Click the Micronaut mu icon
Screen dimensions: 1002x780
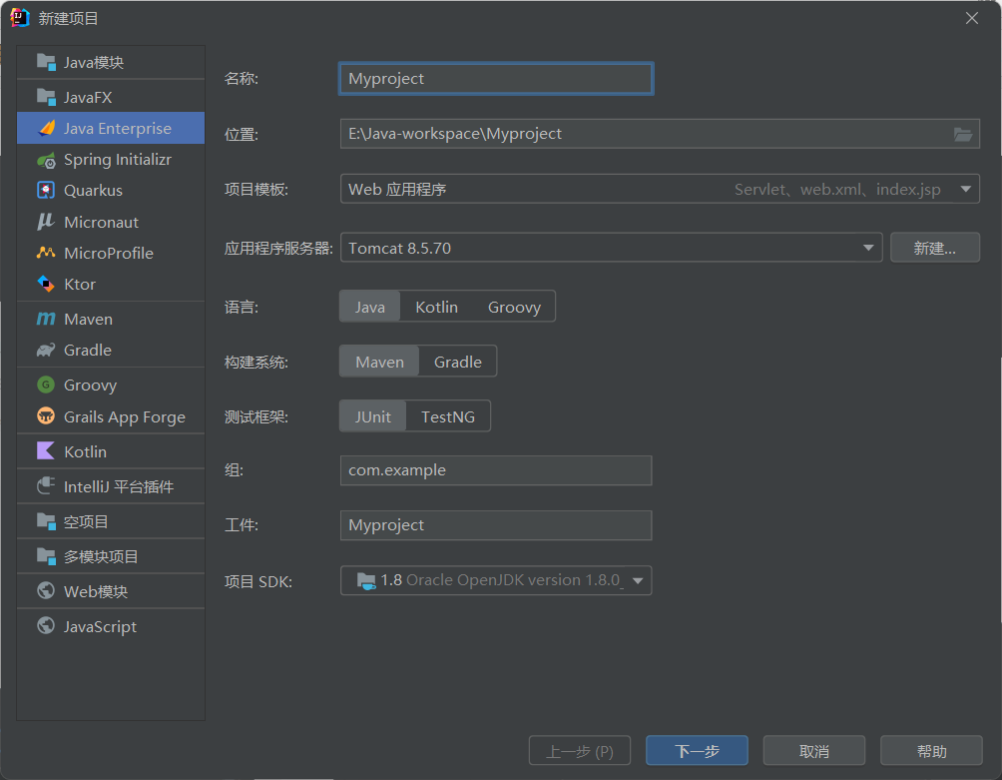pos(45,221)
